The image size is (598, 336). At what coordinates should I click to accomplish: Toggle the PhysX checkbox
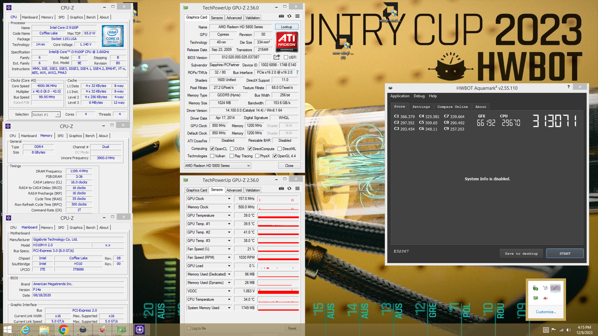tap(257, 156)
